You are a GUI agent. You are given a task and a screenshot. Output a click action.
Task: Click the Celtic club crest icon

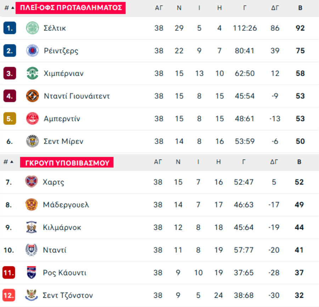click(32, 28)
